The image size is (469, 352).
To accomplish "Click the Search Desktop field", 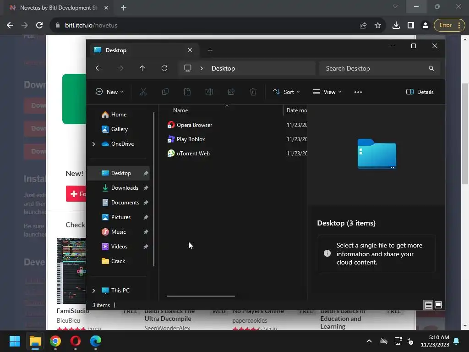I will (379, 68).
